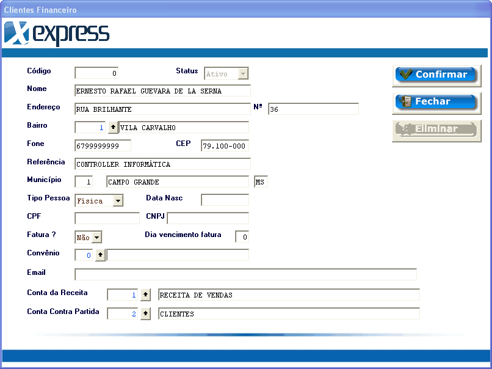Screen dimensions: 492x369
Task: Open the Conta Contra Partida lookup arrow
Action: click(145, 313)
